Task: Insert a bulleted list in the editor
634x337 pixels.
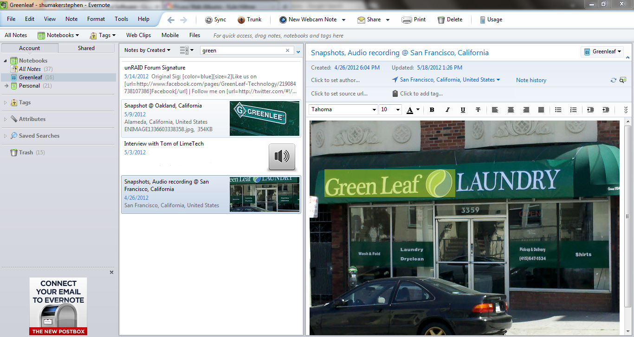Action: [558, 109]
